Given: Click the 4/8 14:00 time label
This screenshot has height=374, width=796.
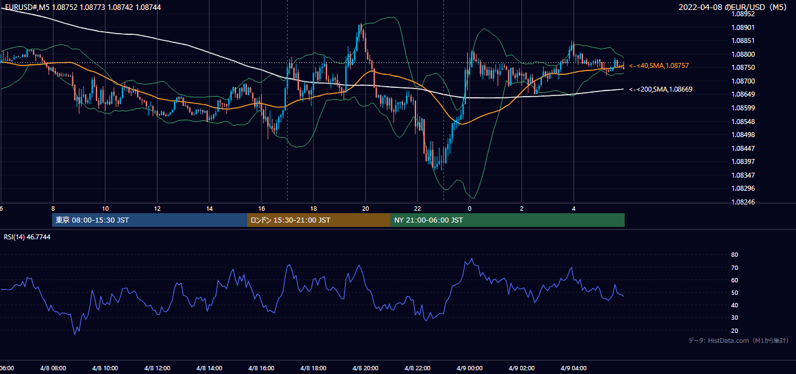Looking at the screenshot, I should 209,368.
